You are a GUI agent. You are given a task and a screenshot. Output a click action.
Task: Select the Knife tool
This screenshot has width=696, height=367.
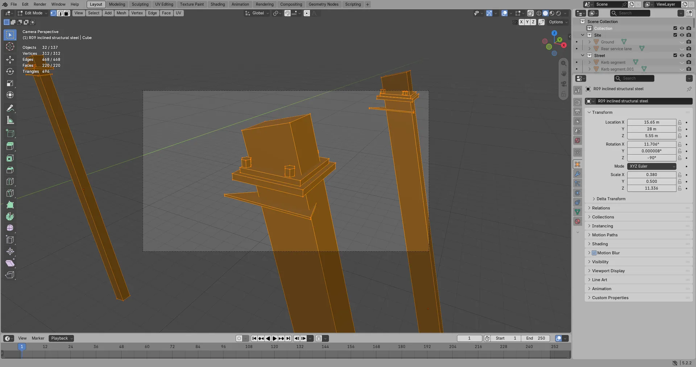[10, 193]
